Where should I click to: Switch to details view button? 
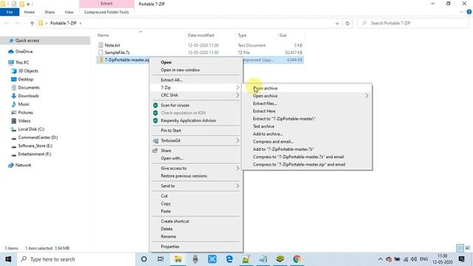460,248
